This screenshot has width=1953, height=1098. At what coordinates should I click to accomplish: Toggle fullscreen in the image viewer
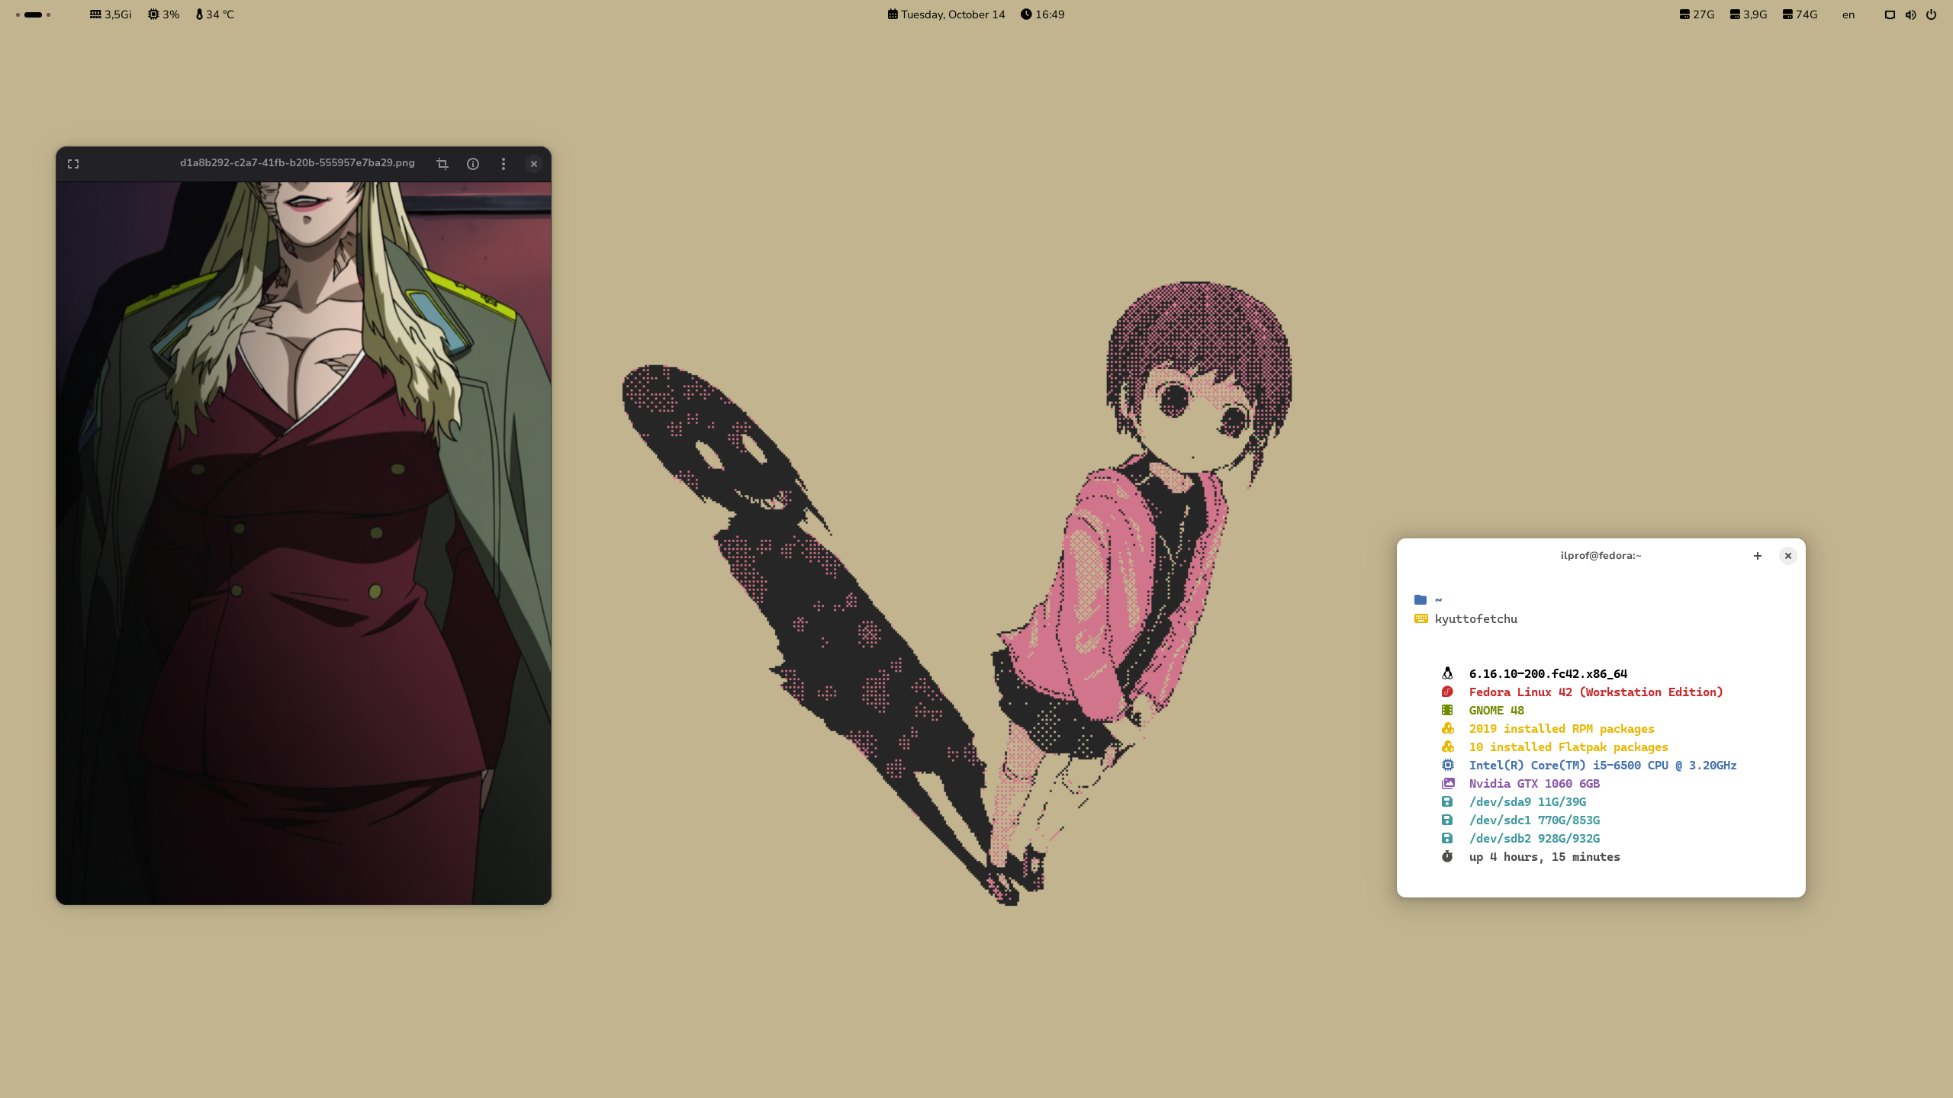[x=73, y=164]
